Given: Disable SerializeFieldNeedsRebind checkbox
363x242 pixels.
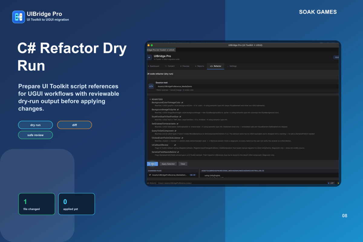Looking at the screenshot, I should point(178,152).
